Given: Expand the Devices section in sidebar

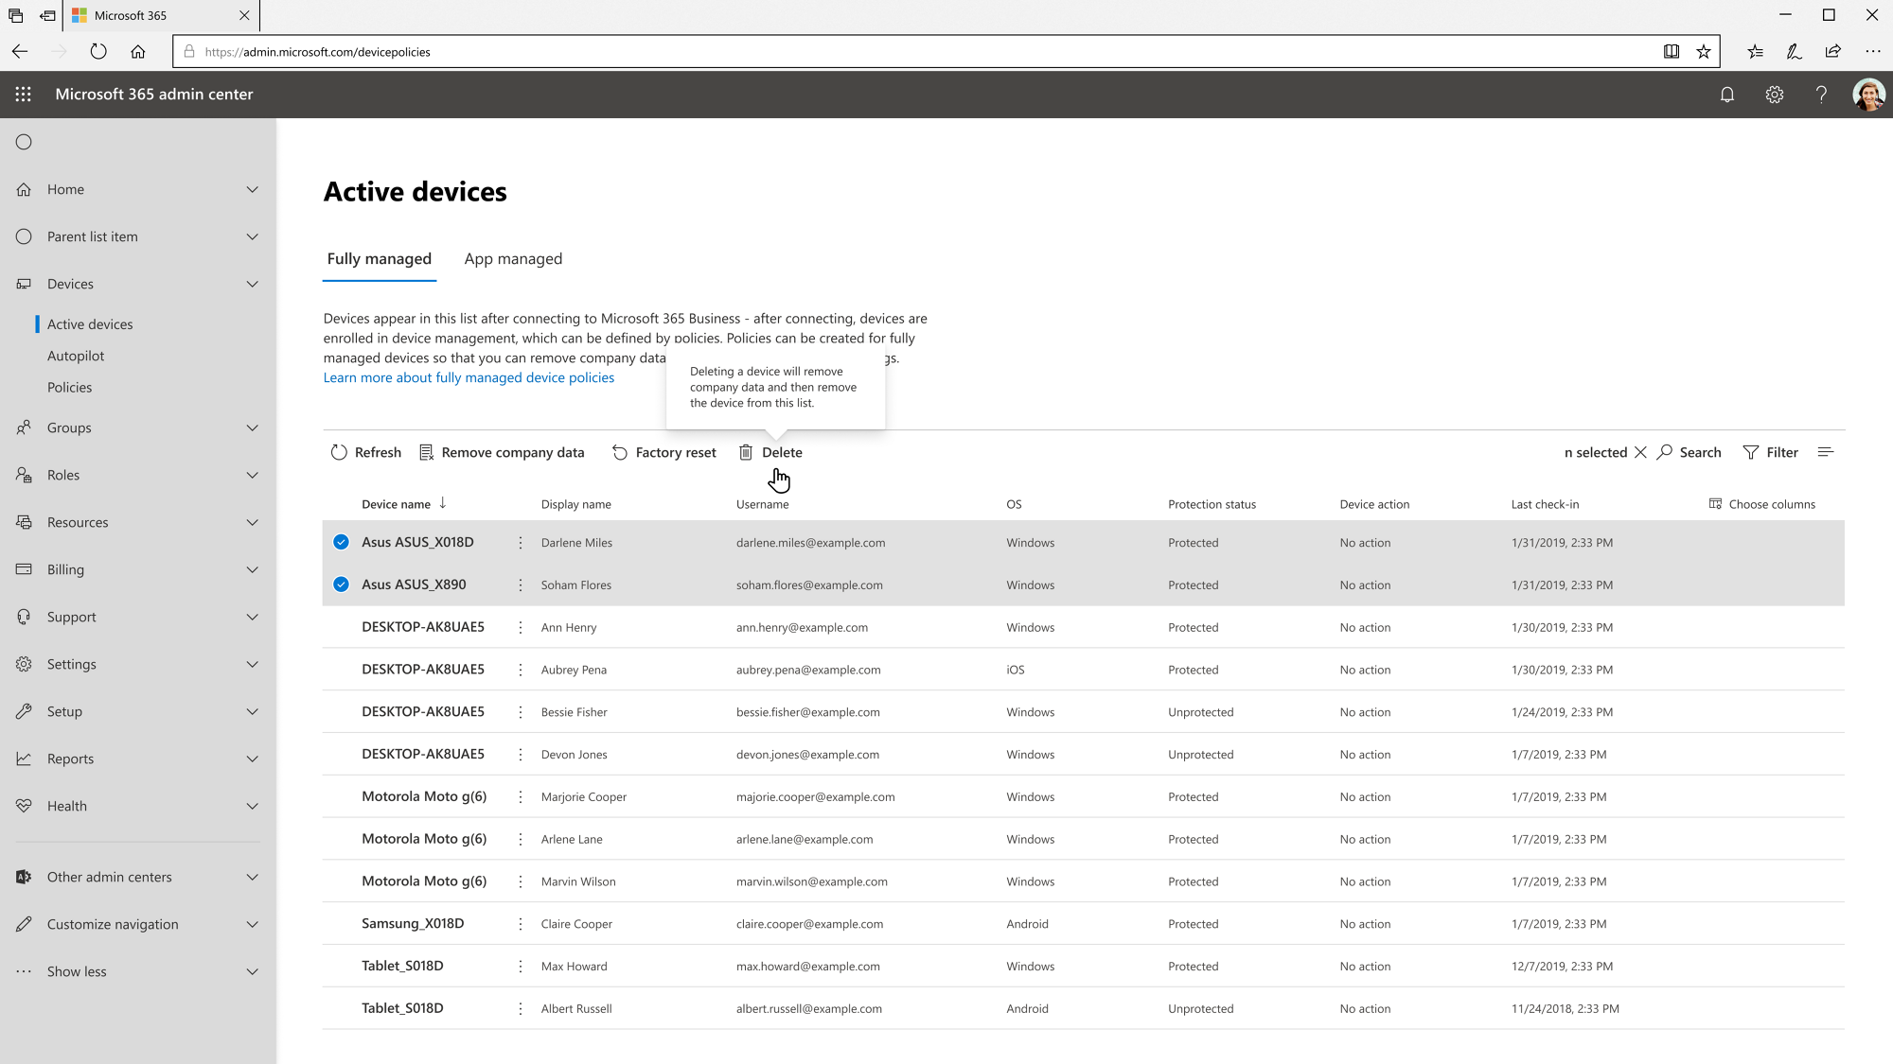Looking at the screenshot, I should pos(252,284).
